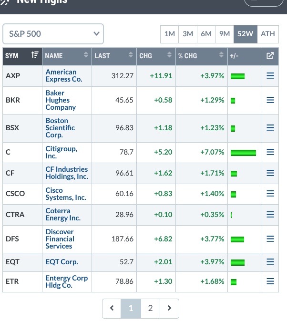The height and width of the screenshot is (322, 287).
Task: Go to page 2 in pagination
Action: 150,308
